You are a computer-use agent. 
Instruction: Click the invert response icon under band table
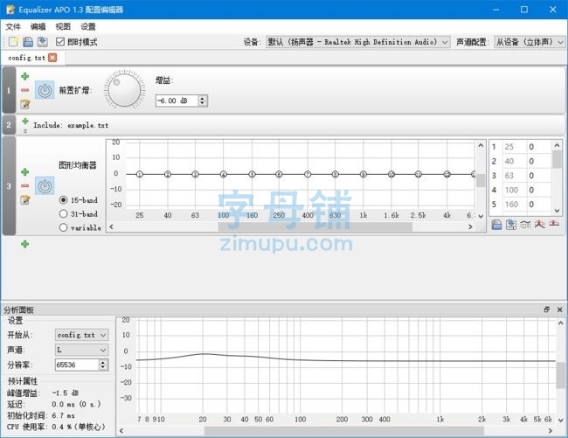point(525,225)
